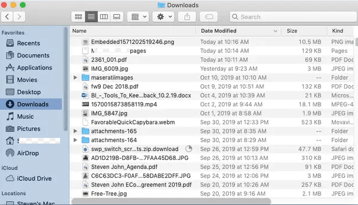Click into the Search field

click(x=293, y=17)
